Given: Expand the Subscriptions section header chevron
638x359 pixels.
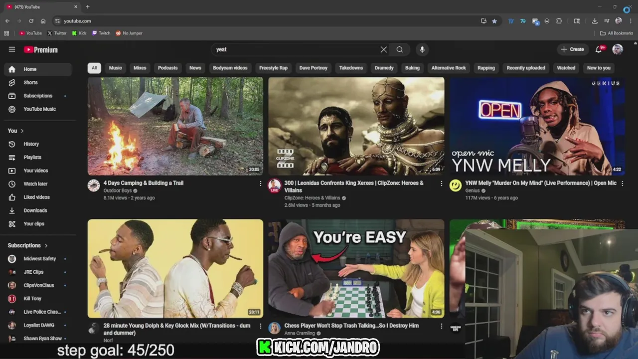Looking at the screenshot, I should [46, 245].
